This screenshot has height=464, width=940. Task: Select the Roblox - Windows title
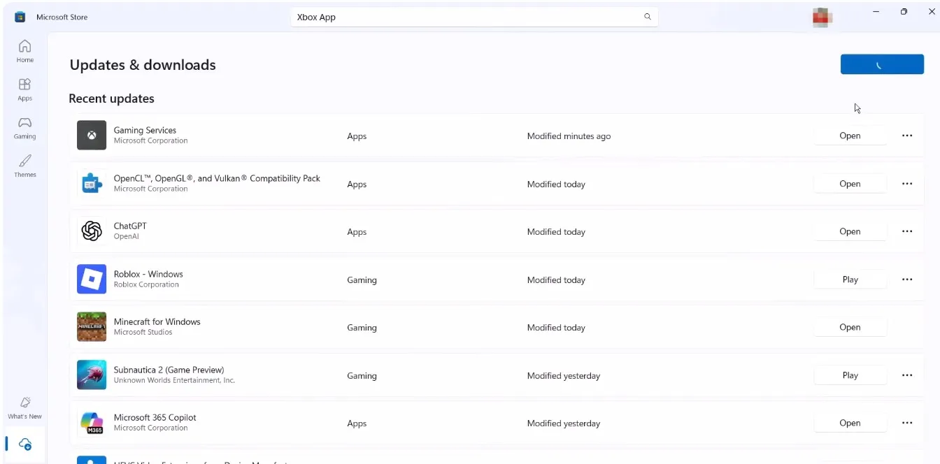[148, 274]
